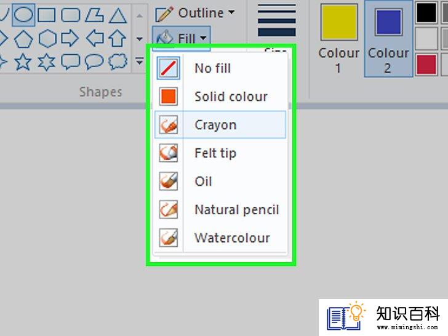The height and width of the screenshot is (336, 448).
Task: Pick the red palette swatch
Action: coord(426,63)
